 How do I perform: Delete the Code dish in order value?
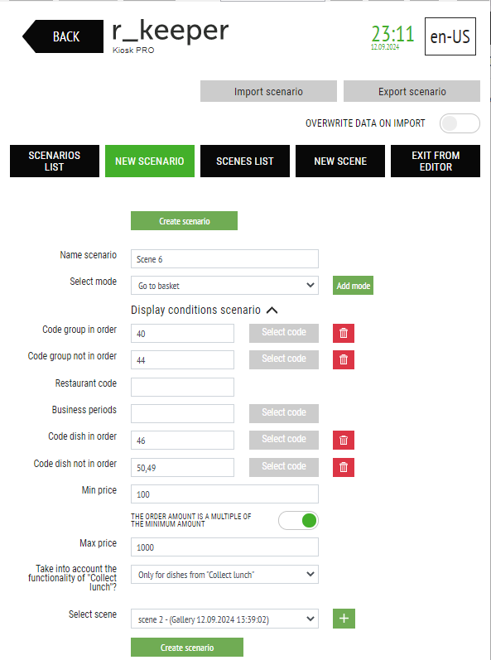click(x=344, y=440)
